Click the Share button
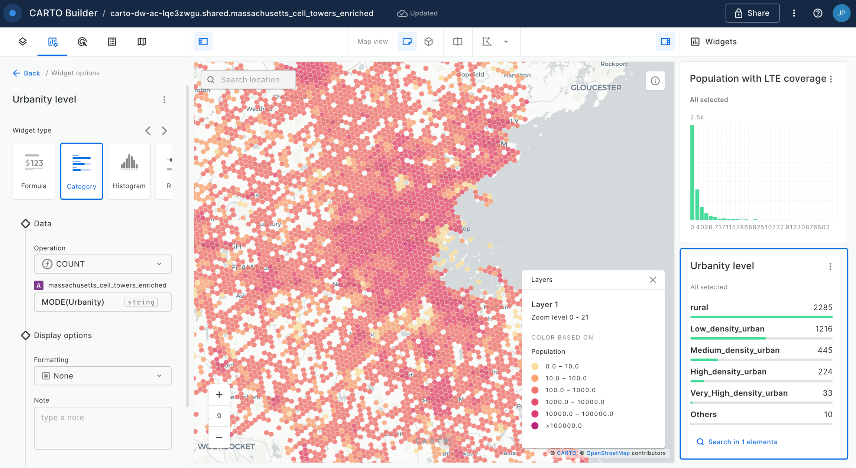 click(x=752, y=13)
